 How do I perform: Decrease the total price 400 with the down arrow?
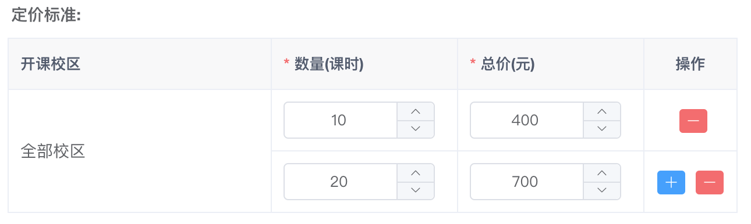pos(601,129)
